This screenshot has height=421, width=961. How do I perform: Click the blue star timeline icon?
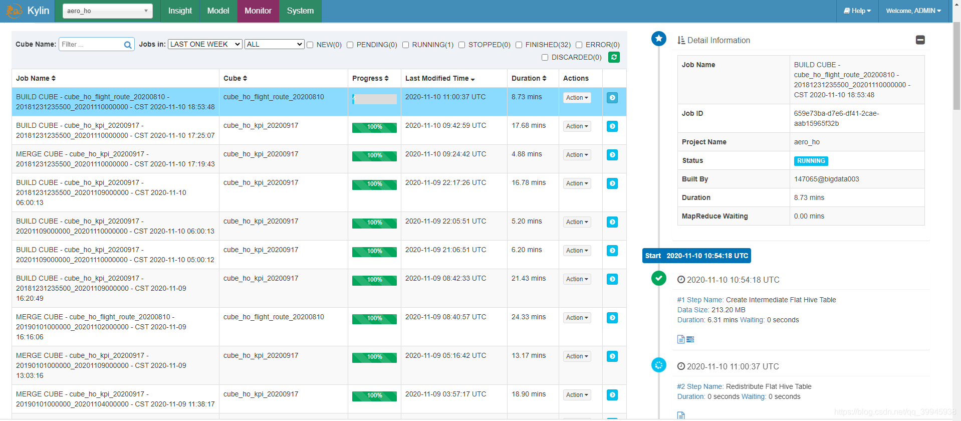(x=659, y=38)
